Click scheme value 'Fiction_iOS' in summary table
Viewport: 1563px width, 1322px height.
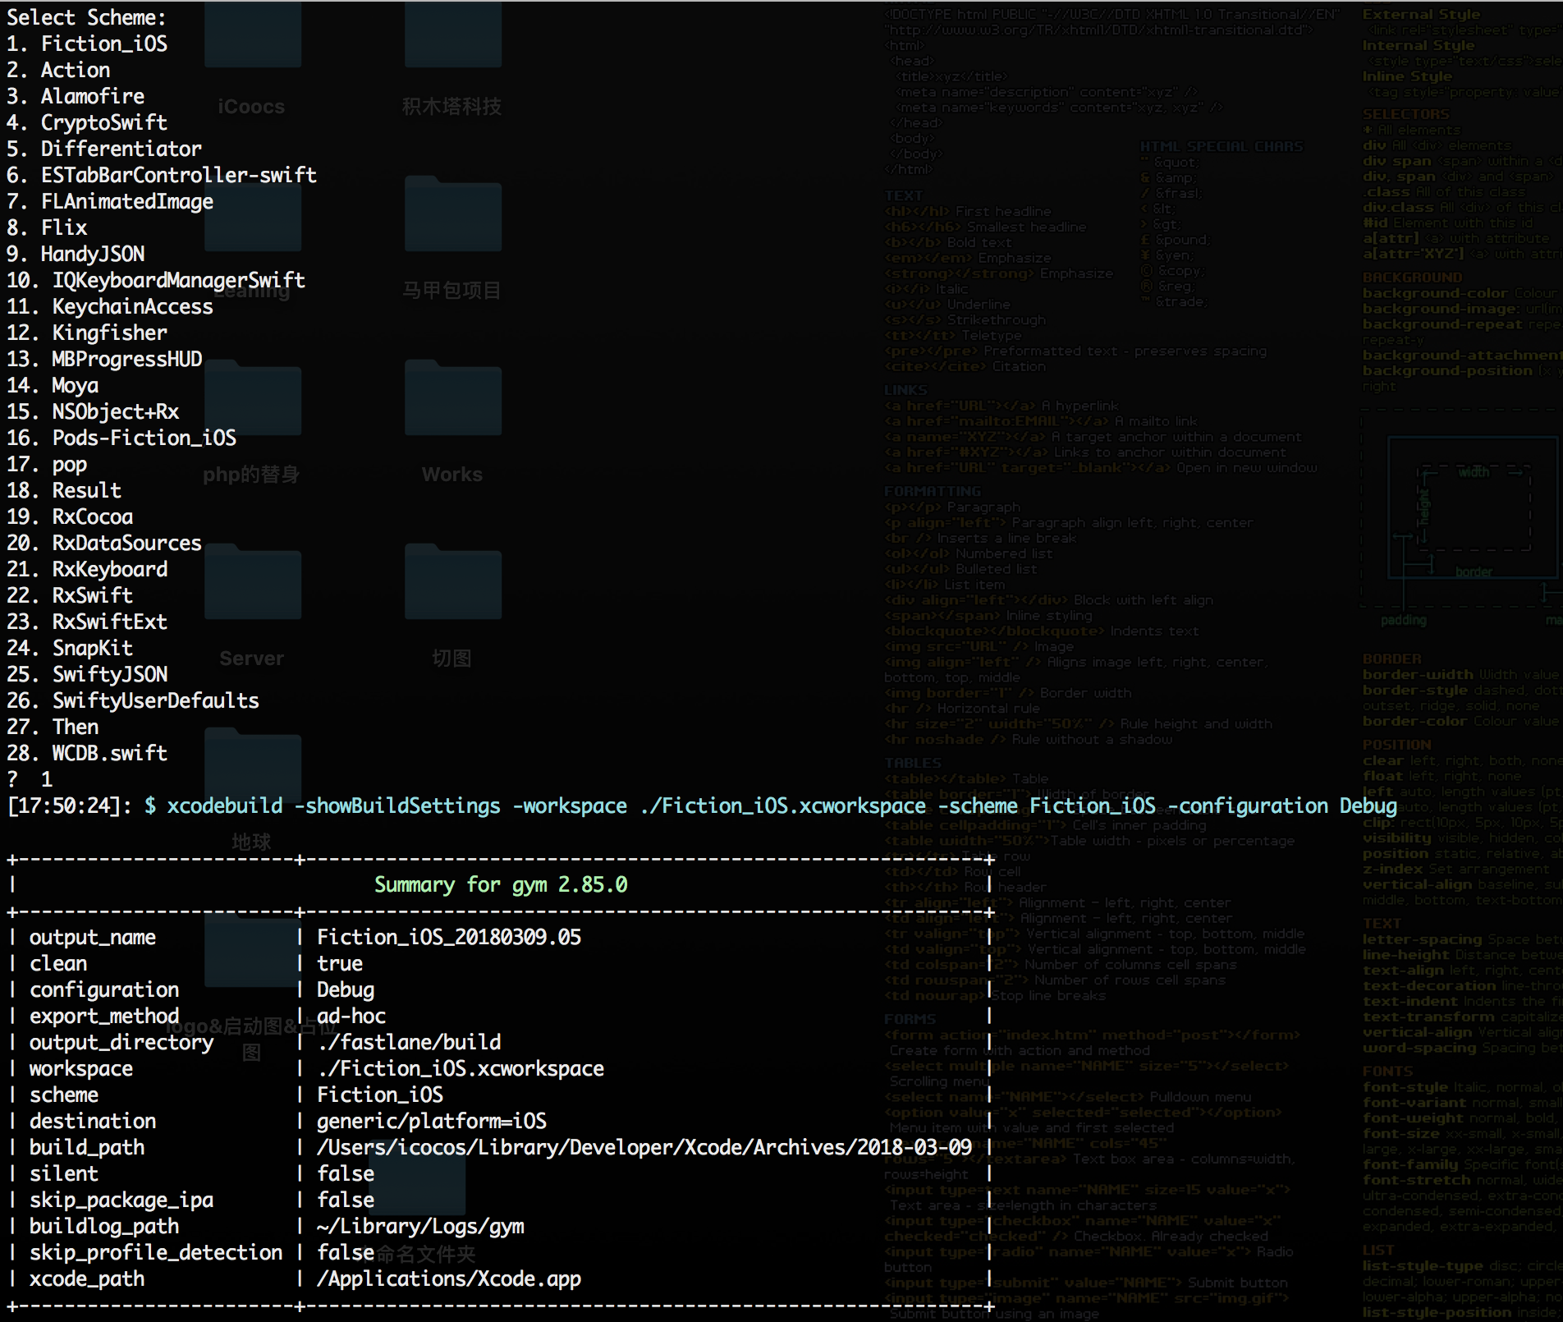pyautogui.click(x=380, y=1095)
